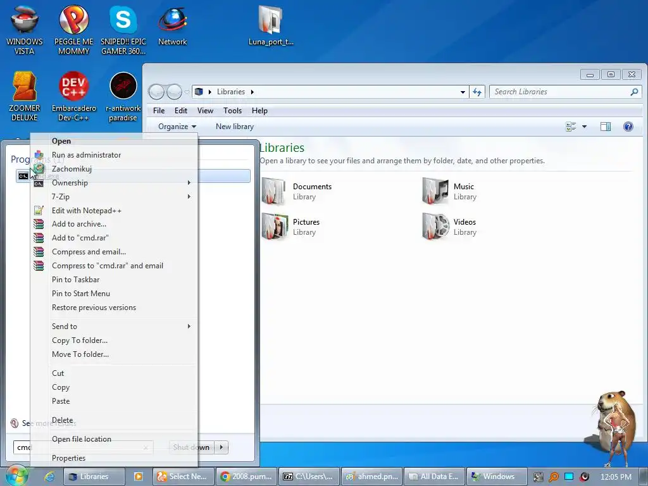Open the Pictures library icon
This screenshot has width=648, height=486.
click(x=274, y=227)
